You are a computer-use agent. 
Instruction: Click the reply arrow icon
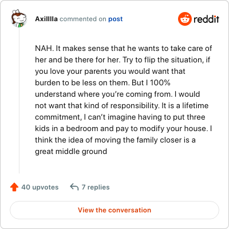(74, 187)
